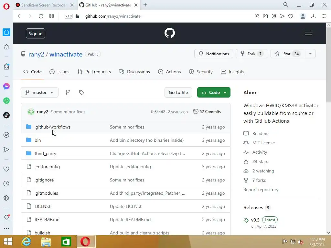Screen dimensions: 331x248
Task: Open the .github/workflows folder
Action: coord(53,127)
